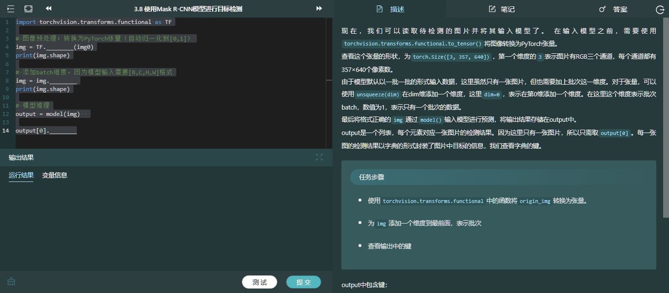This screenshot has height=293, width=669.
Task: Click the comment about 添加batch维度
Action: click(x=94, y=72)
